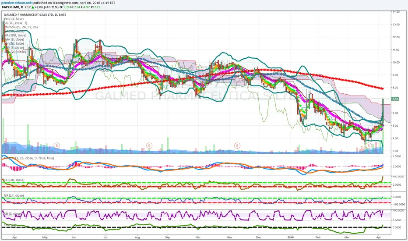Click the C:7.12 close value in header

(95, 7)
